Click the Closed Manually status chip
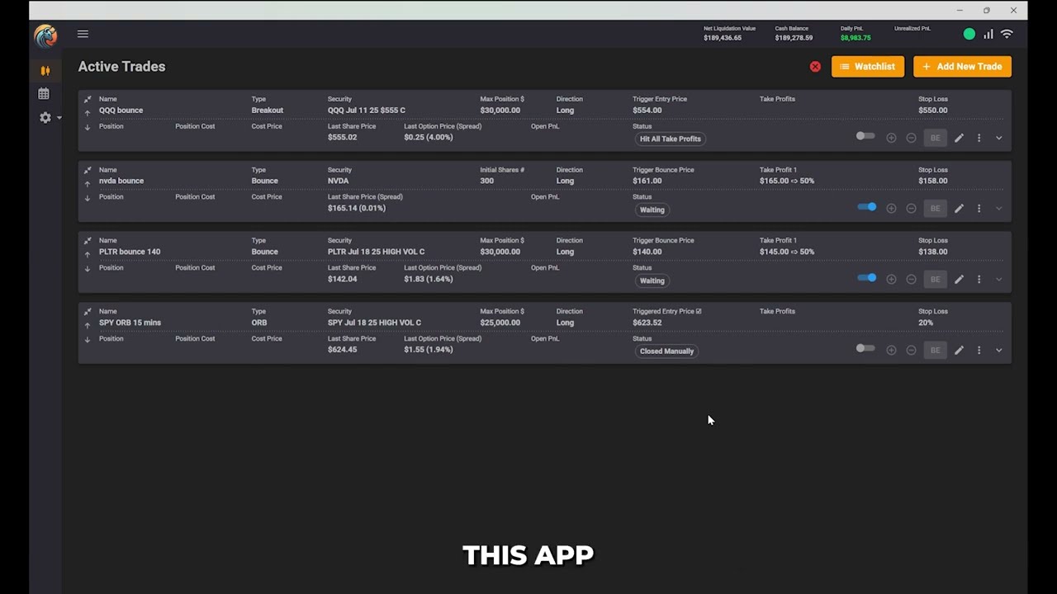Image resolution: width=1057 pixels, height=594 pixels. tap(666, 351)
